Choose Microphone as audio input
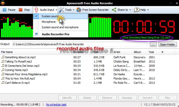The image size is (179, 107). click(x=49, y=22)
